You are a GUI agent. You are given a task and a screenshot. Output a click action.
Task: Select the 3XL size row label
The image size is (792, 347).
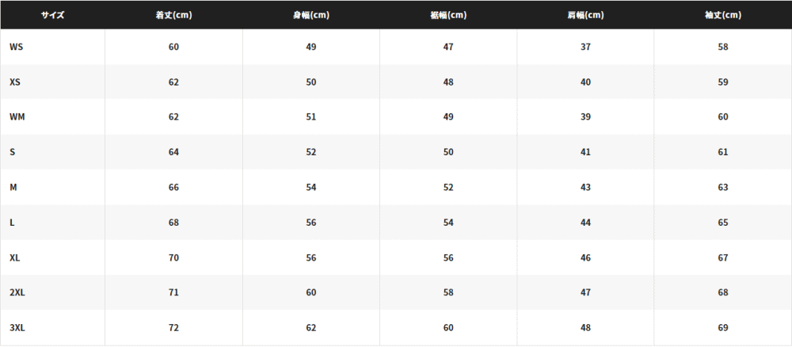(17, 328)
